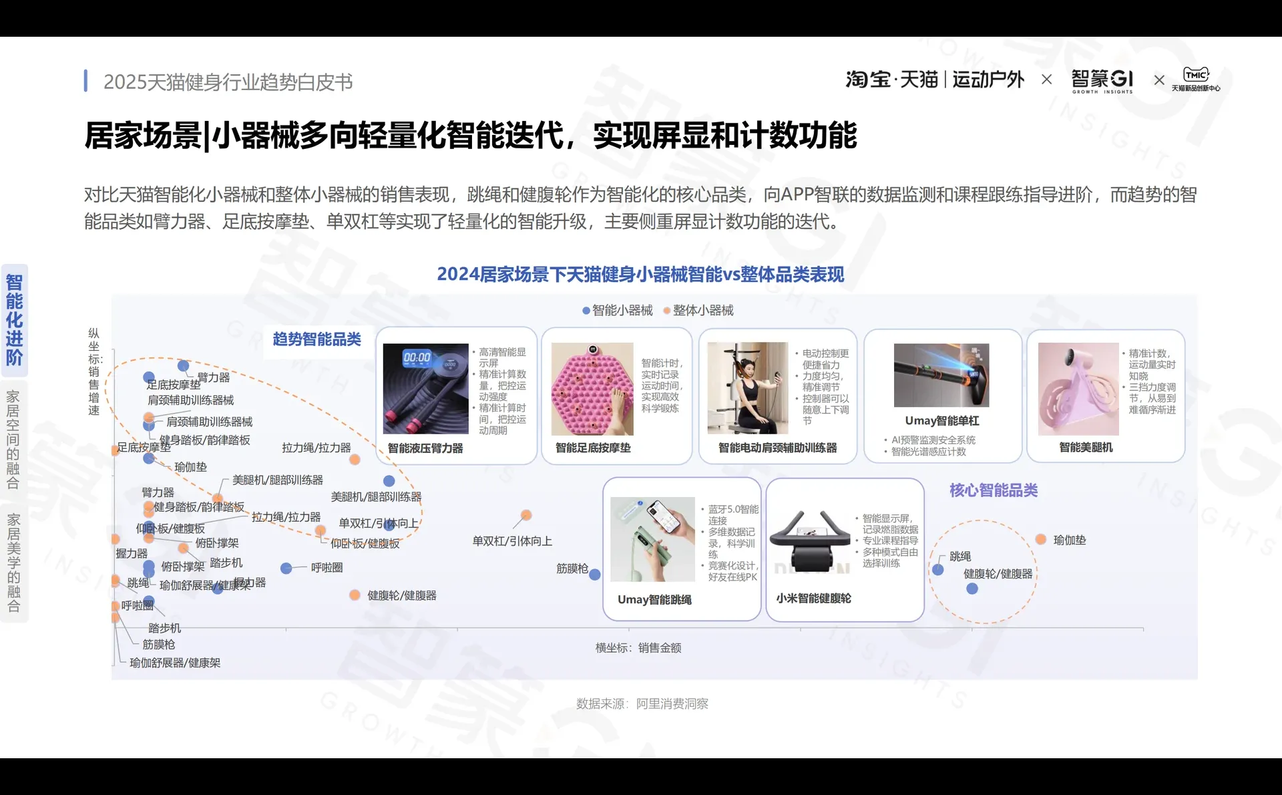Viewport: 1282px width, 795px height.
Task: Click the 数据来源：阿里消费洞察 source link
Action: (642, 703)
